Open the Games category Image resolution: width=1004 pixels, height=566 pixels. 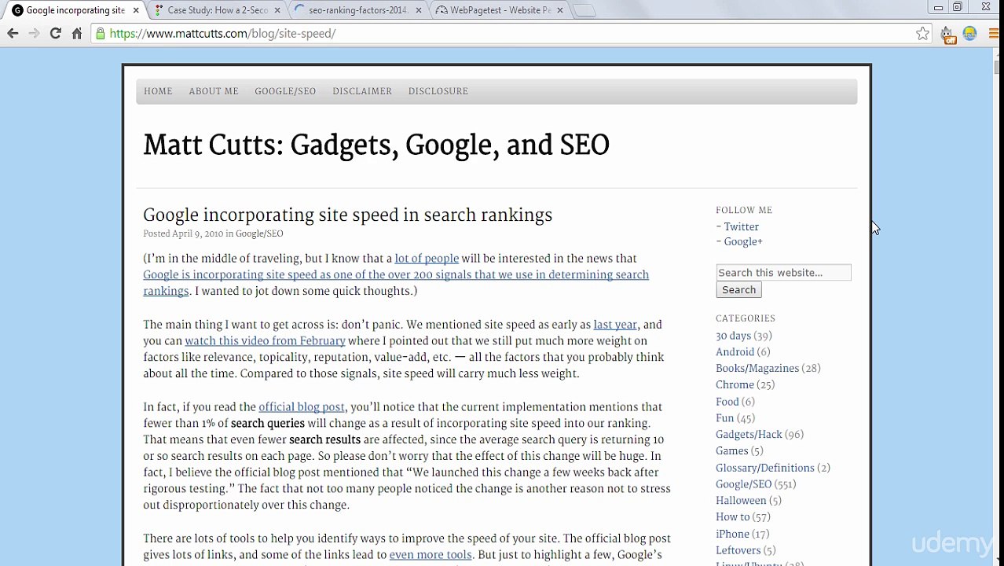pyautogui.click(x=731, y=451)
